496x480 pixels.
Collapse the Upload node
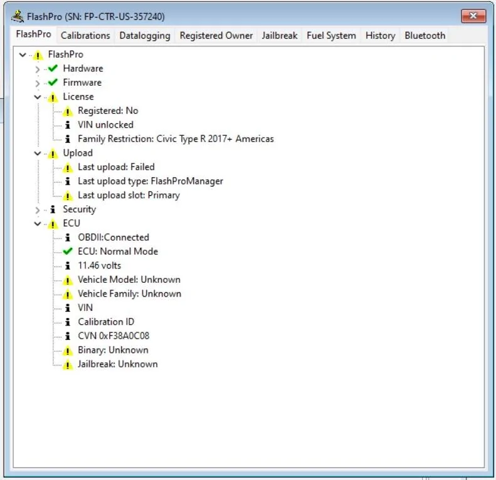coord(38,153)
